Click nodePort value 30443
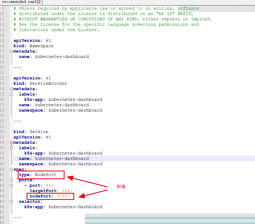Viewport: 255px width, 224px height. (x=63, y=196)
